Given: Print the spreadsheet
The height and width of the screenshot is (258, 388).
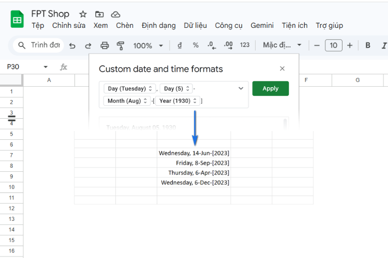Looking at the screenshot, I should tap(105, 46).
